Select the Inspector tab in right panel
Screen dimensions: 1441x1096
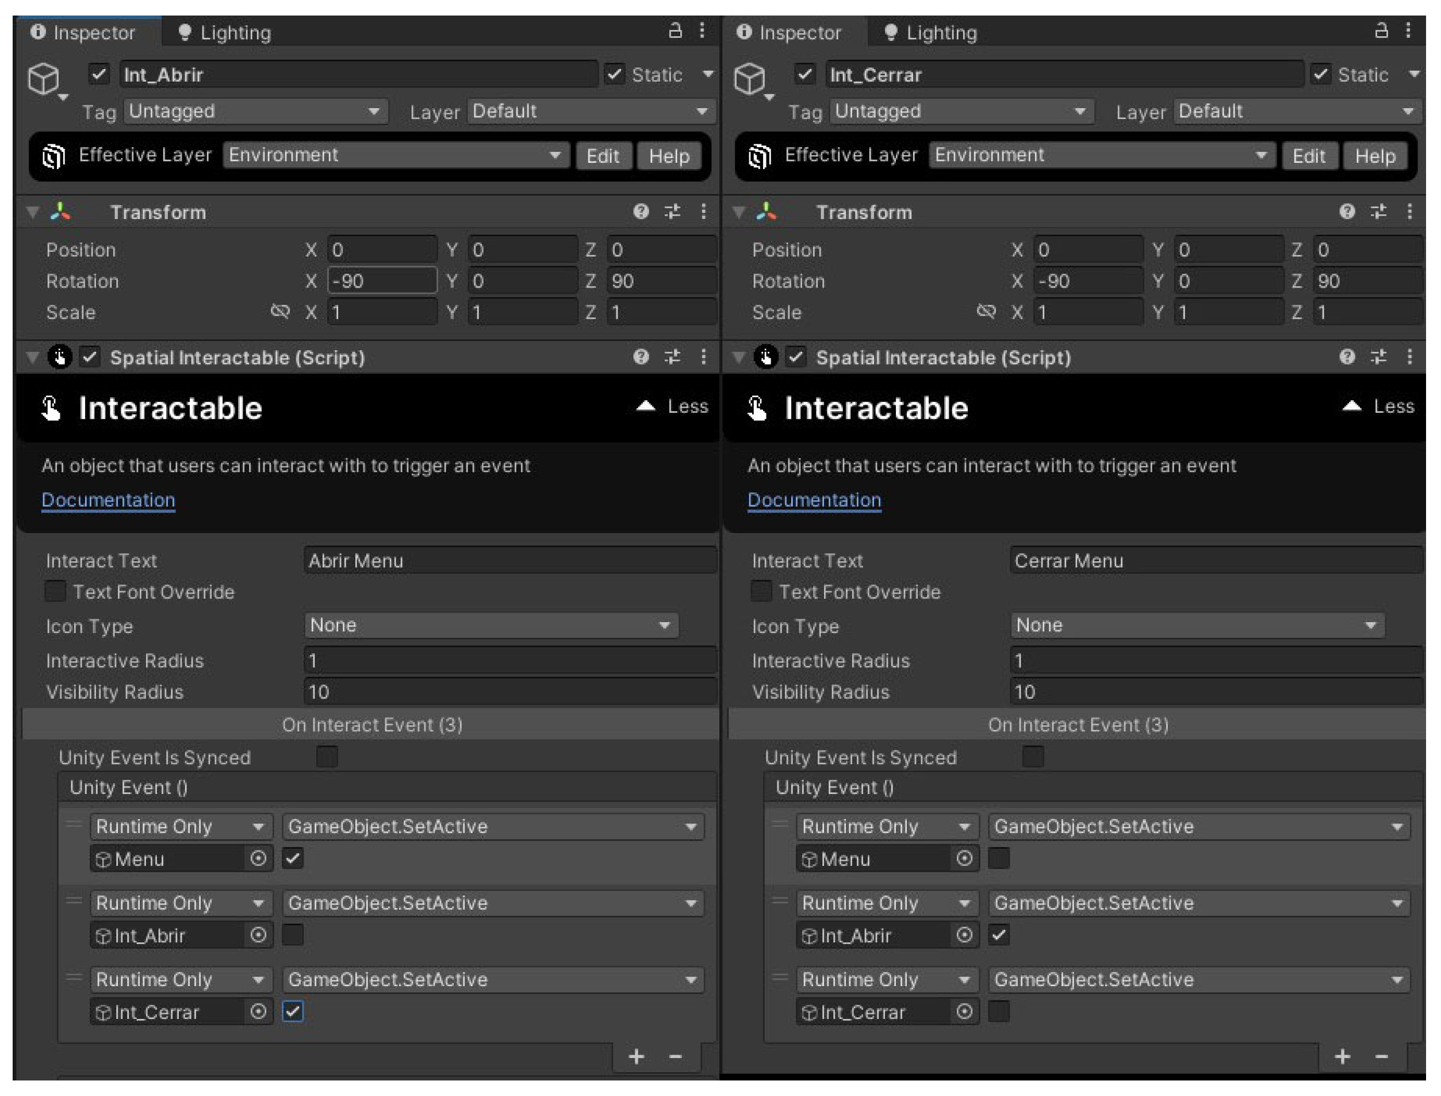click(x=790, y=33)
